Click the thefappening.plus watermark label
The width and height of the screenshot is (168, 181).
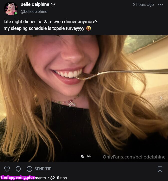[x=18, y=178]
